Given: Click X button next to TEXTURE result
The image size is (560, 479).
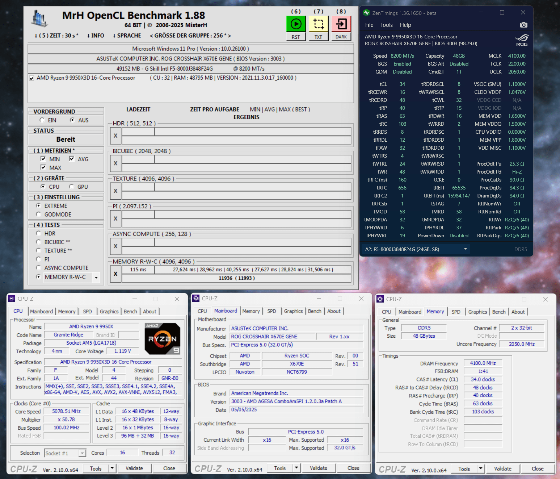Looking at the screenshot, I should coord(115,191).
